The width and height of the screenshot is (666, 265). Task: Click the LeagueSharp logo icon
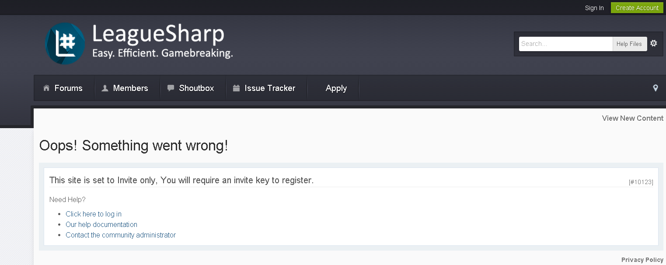pos(65,43)
